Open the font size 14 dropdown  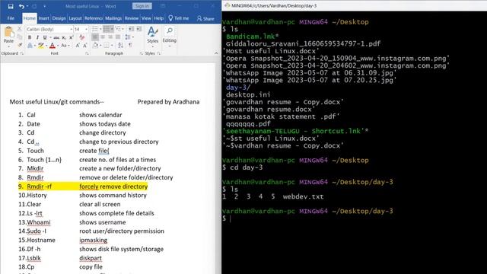86,29
